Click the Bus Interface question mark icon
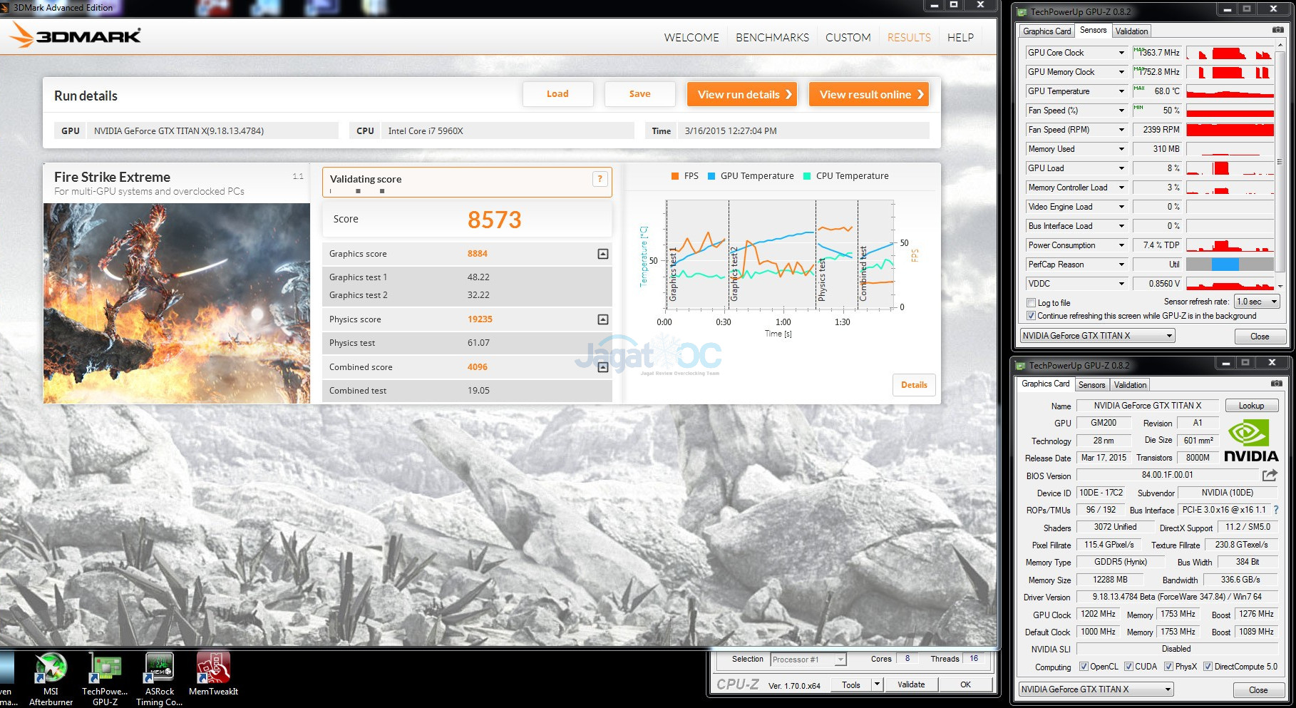The image size is (1296, 708). [1276, 510]
